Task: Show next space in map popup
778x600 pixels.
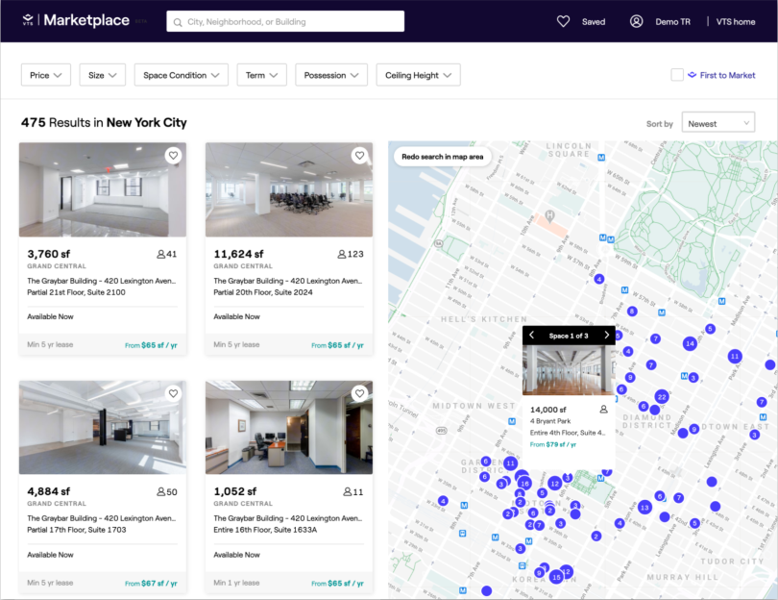Action: [606, 336]
